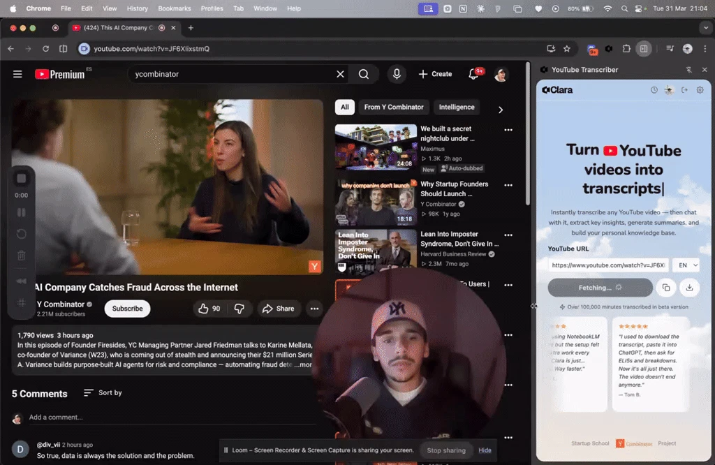Image resolution: width=715 pixels, height=465 pixels.
Task: Open options for 'Lean Into Imposter Syndrome' video
Action: click(x=508, y=235)
